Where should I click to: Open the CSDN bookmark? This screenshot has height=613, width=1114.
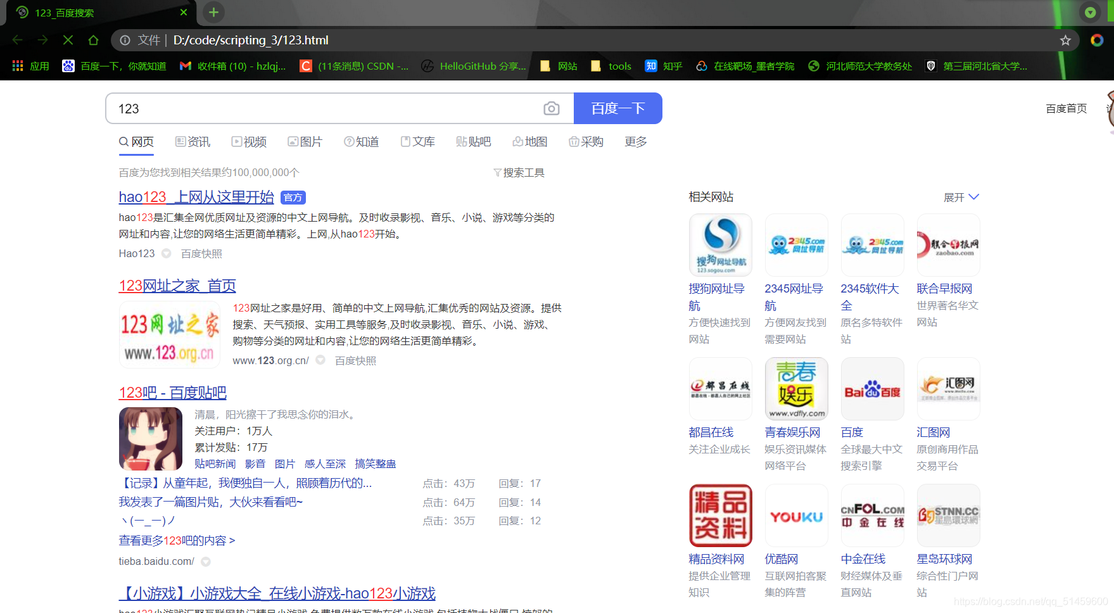coord(354,66)
